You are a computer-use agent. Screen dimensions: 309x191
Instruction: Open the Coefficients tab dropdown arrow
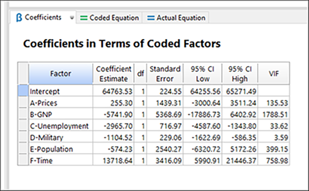(72, 18)
